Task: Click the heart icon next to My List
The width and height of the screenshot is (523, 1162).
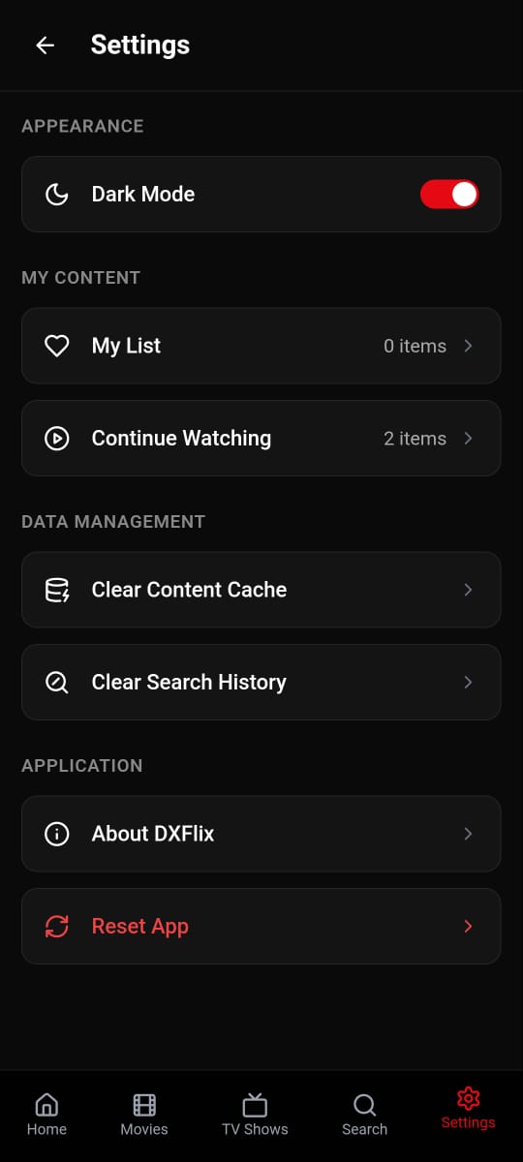Action: point(57,346)
